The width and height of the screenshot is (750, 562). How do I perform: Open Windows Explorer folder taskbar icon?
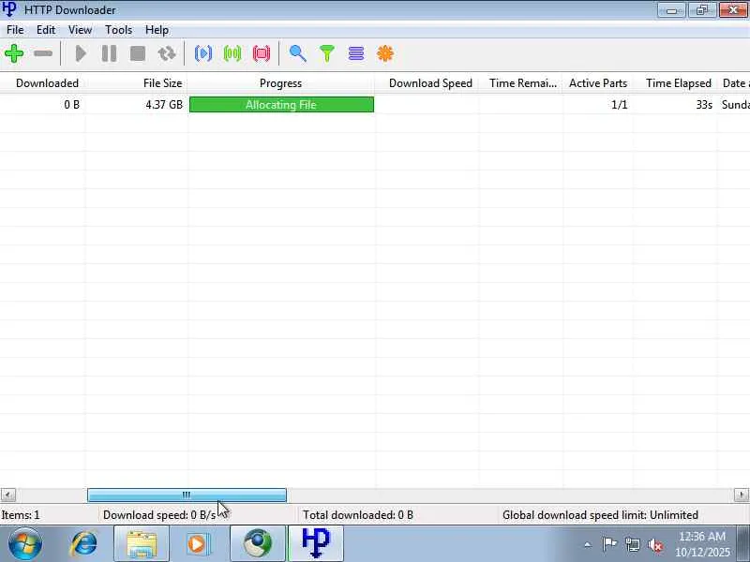click(142, 544)
